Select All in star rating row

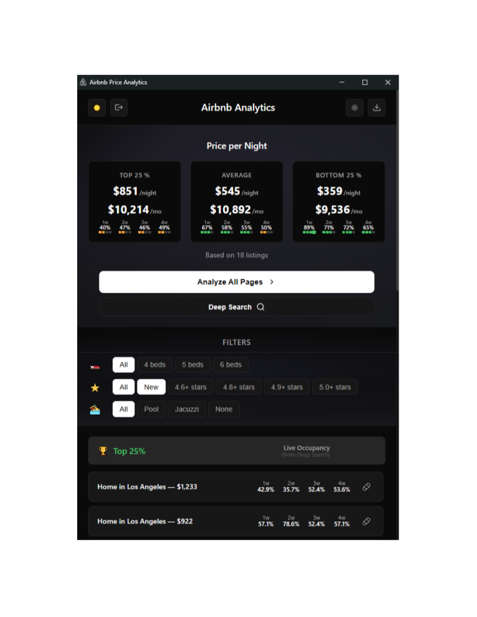point(123,387)
